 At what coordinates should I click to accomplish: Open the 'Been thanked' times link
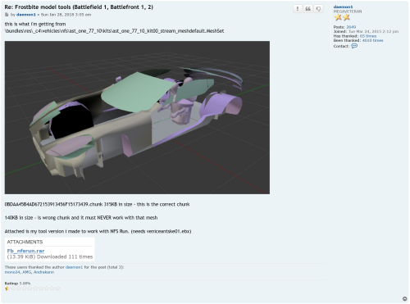pyautogui.click(x=372, y=40)
